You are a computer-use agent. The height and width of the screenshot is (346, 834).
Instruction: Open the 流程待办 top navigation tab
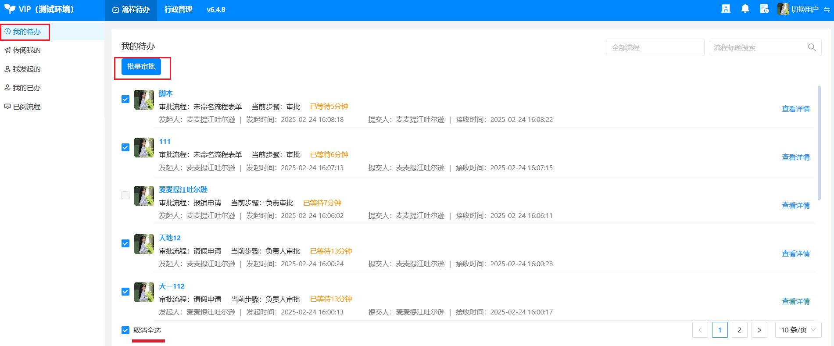pos(131,10)
